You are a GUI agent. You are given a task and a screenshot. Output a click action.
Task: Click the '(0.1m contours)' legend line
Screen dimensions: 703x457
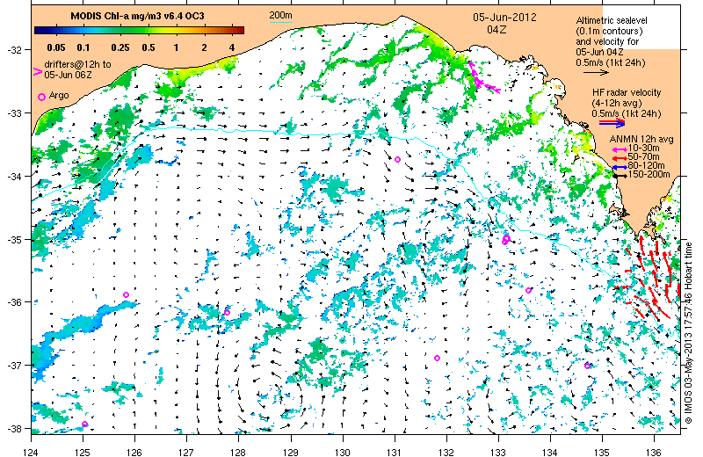609,31
